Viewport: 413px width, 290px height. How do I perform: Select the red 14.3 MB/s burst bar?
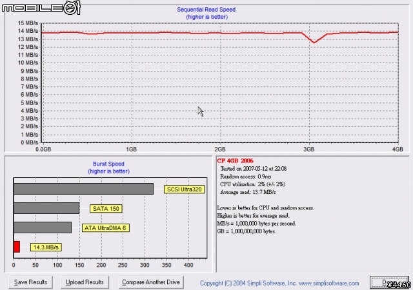17,247
